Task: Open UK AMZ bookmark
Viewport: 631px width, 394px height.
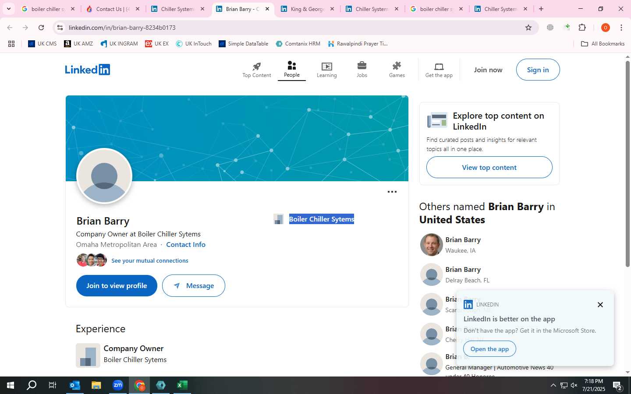Action: pyautogui.click(x=78, y=44)
